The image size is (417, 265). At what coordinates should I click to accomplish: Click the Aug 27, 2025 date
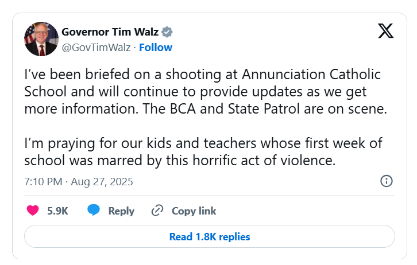tap(103, 182)
